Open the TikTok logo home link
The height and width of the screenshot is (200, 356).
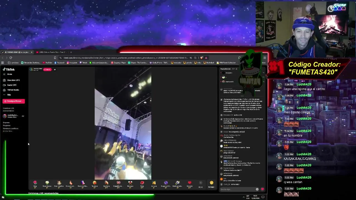(x=9, y=69)
